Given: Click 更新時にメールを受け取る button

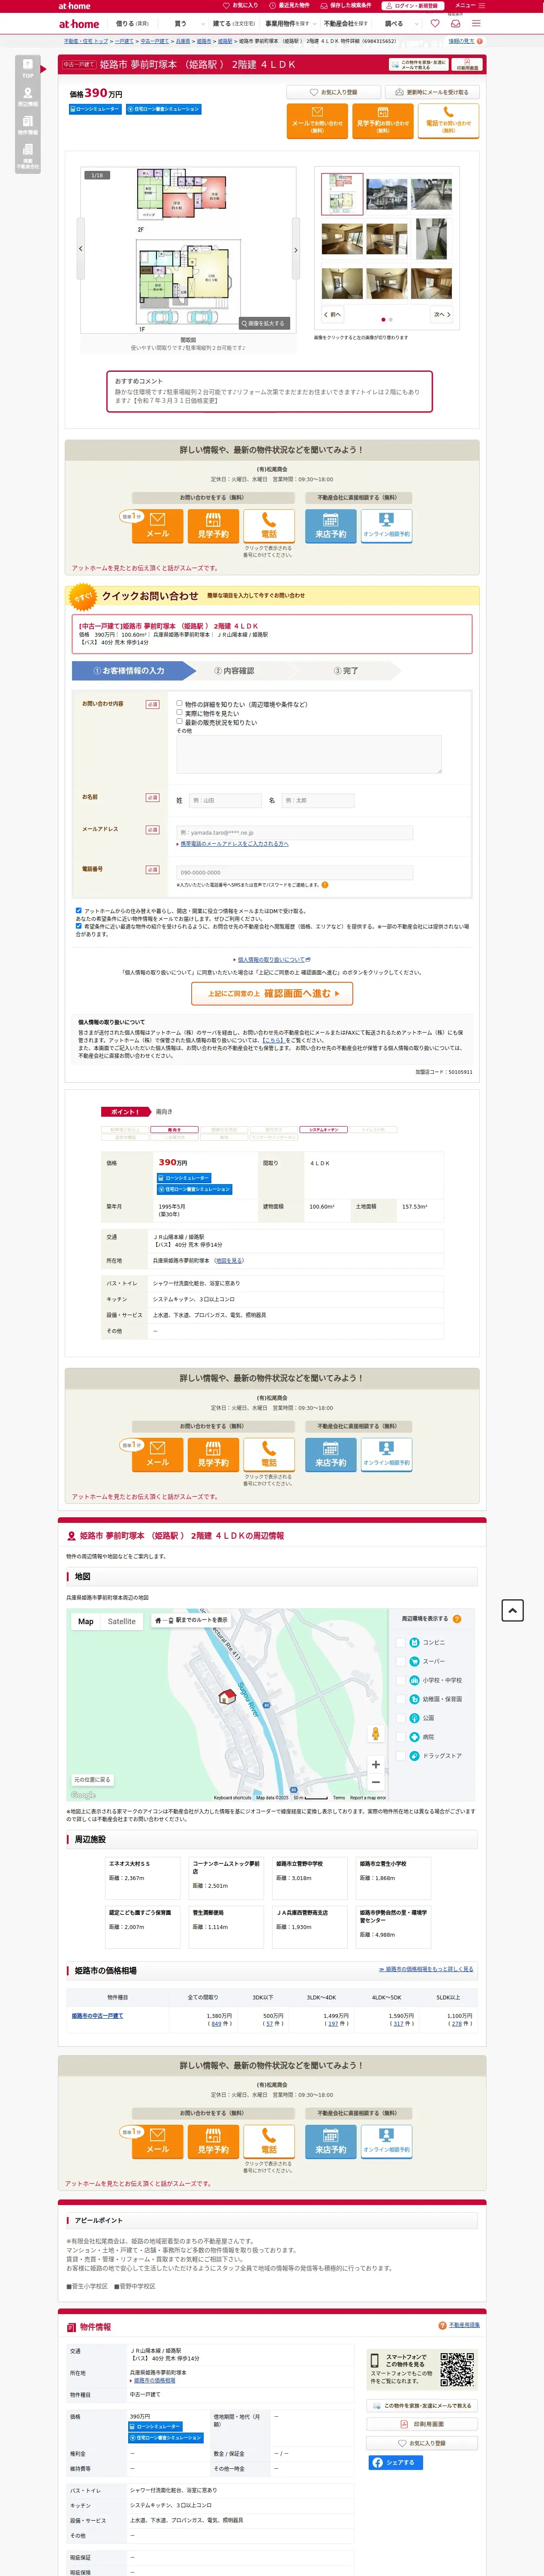Looking at the screenshot, I should pos(432,92).
